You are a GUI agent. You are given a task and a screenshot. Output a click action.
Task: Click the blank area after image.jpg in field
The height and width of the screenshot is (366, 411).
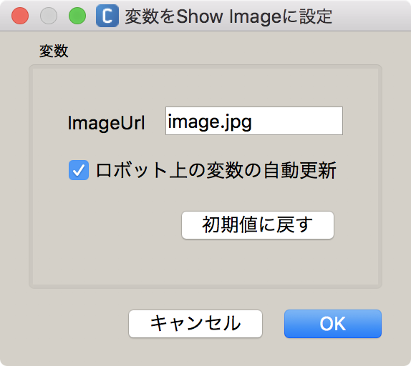296,121
